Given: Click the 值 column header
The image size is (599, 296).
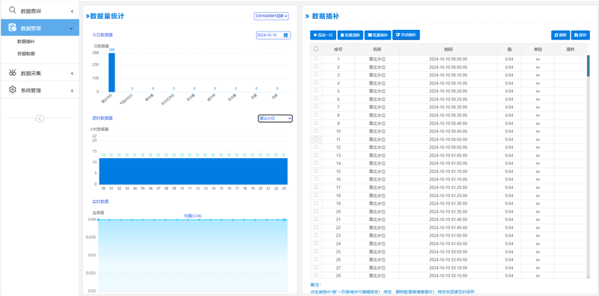Looking at the screenshot, I should [x=509, y=49].
